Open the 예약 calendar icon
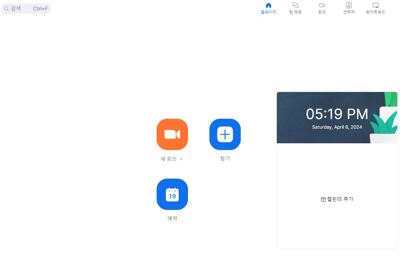Screen dimensions: 412x257 tap(172, 194)
